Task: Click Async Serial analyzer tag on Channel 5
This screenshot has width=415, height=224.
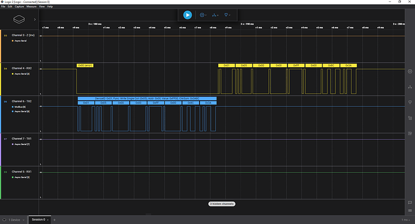Action: click(x=20, y=177)
